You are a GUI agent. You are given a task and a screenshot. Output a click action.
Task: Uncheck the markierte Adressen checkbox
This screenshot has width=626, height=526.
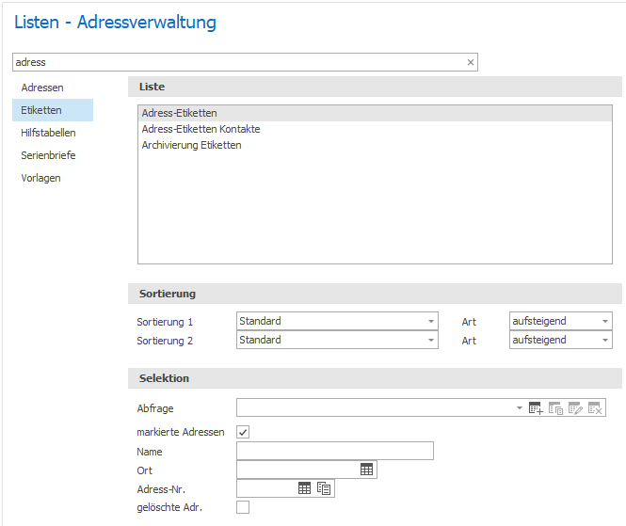243,432
